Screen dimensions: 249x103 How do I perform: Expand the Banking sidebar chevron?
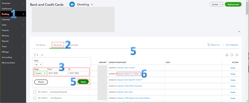(23, 14)
